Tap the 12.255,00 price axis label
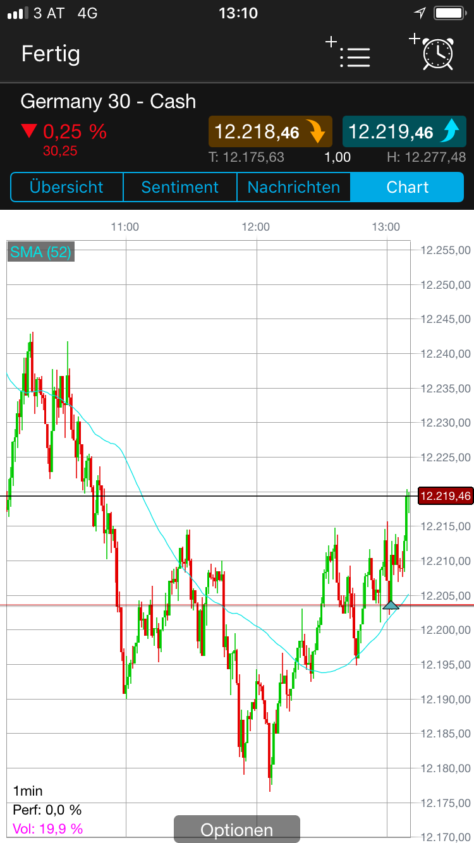Image resolution: width=474 pixels, height=843 pixels. tap(446, 250)
